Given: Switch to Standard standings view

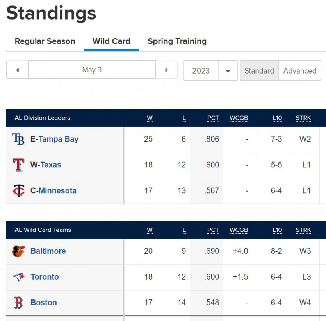Looking at the screenshot, I should coord(259,70).
